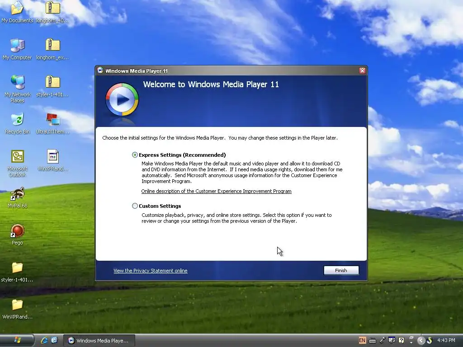The width and height of the screenshot is (463, 347).
Task: Open Customer Experience Improvement Program description link
Action: click(x=216, y=191)
